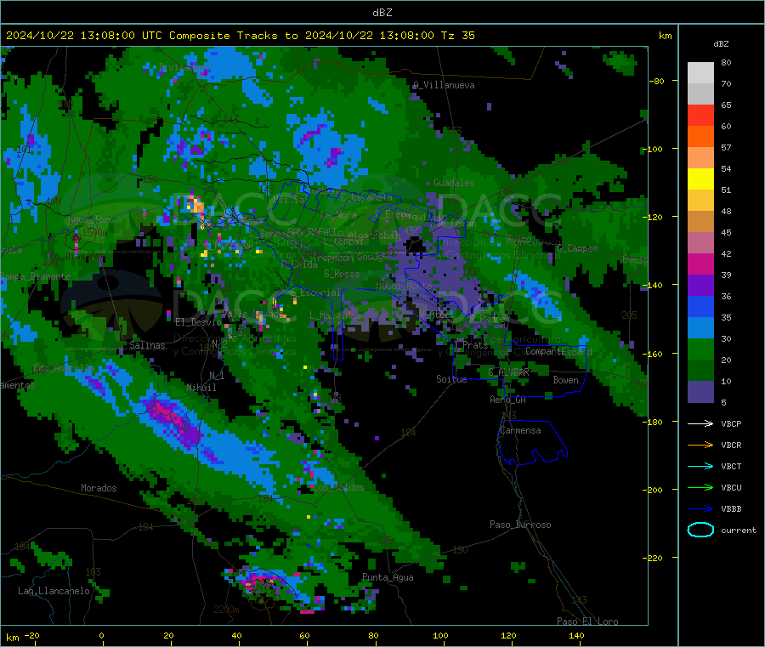Screen dimensions: 765x647
Task: Click the 'L_Malvinas' place label
Action: (x=335, y=315)
